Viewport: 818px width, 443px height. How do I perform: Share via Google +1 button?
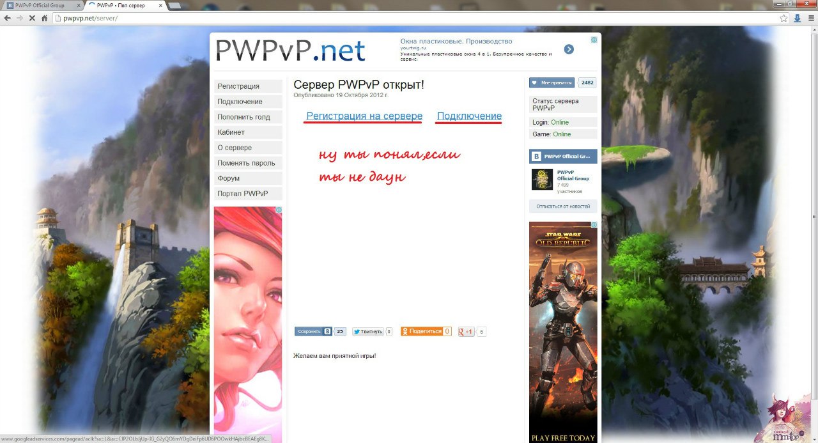[x=467, y=332]
